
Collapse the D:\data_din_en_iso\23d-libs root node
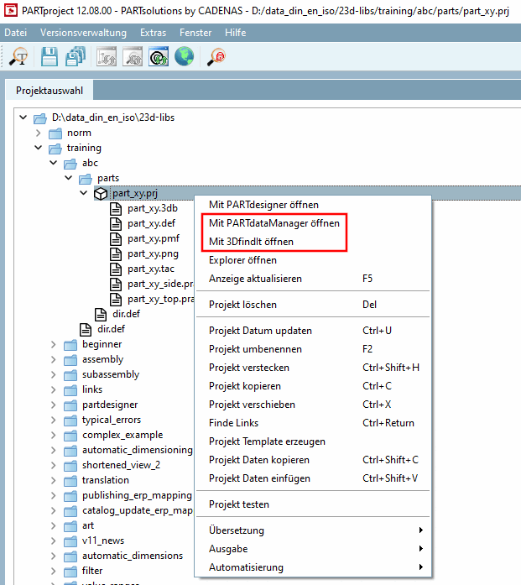[x=23, y=118]
